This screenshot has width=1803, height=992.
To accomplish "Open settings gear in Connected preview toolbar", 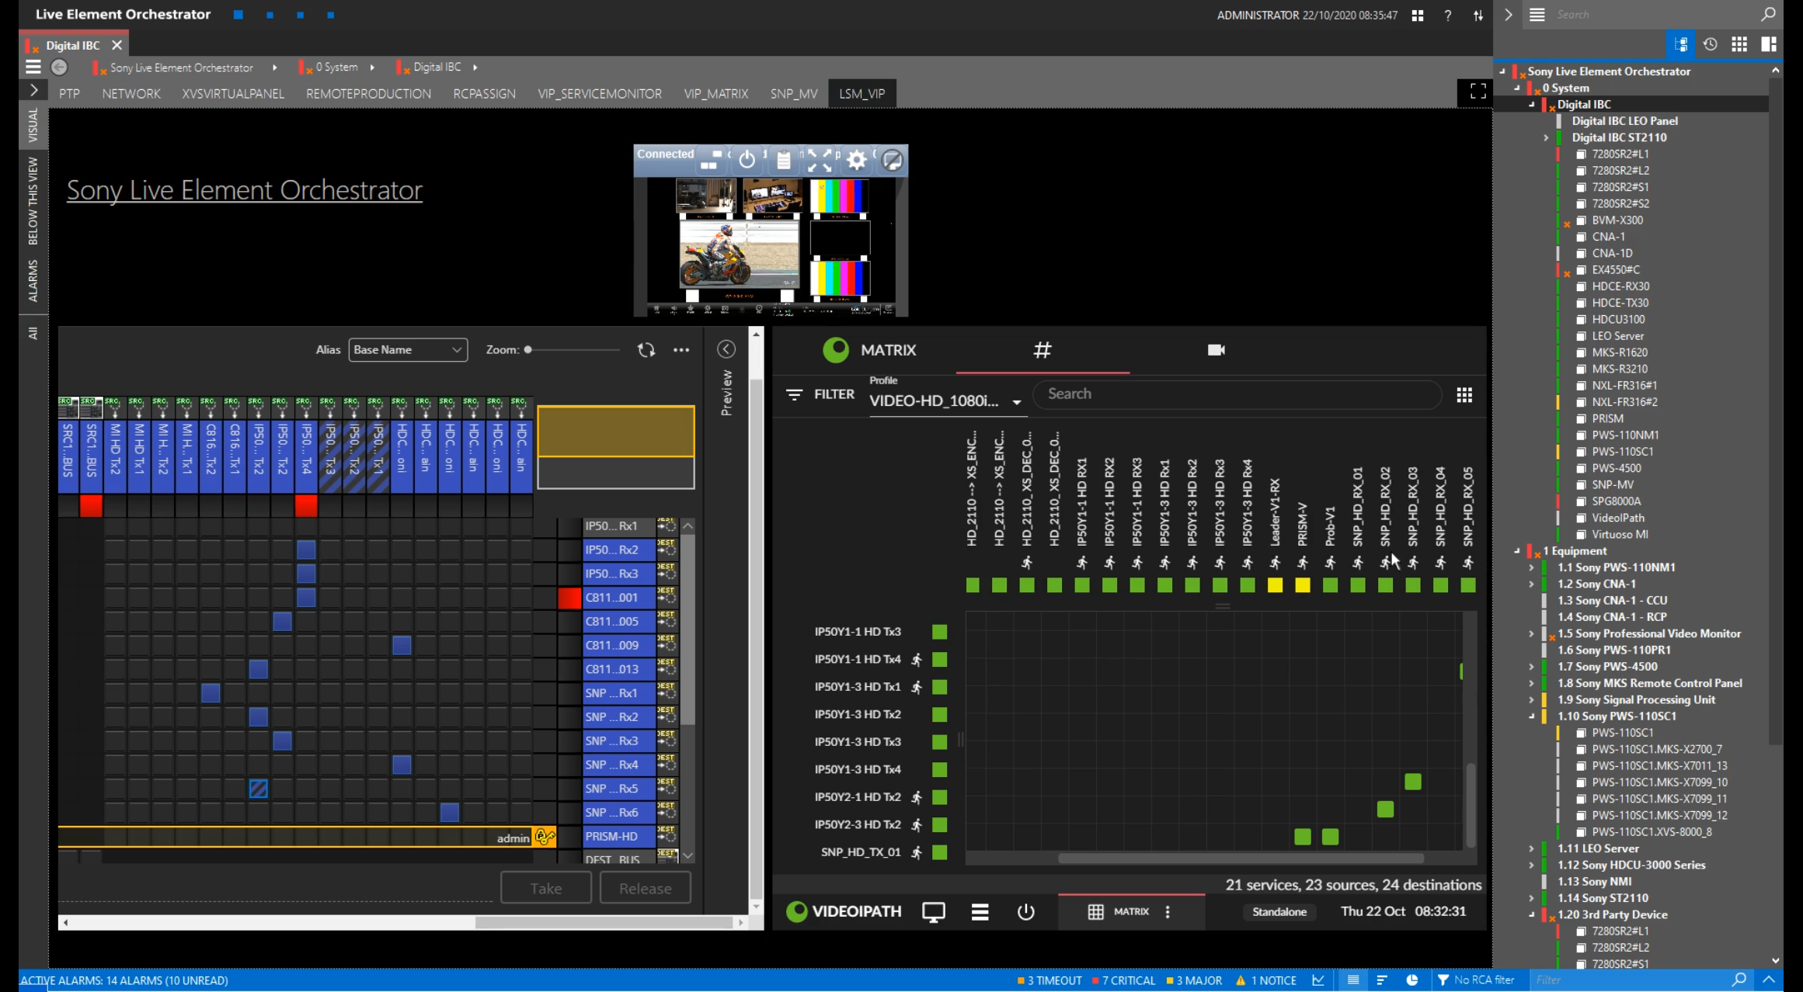I will pos(857,160).
